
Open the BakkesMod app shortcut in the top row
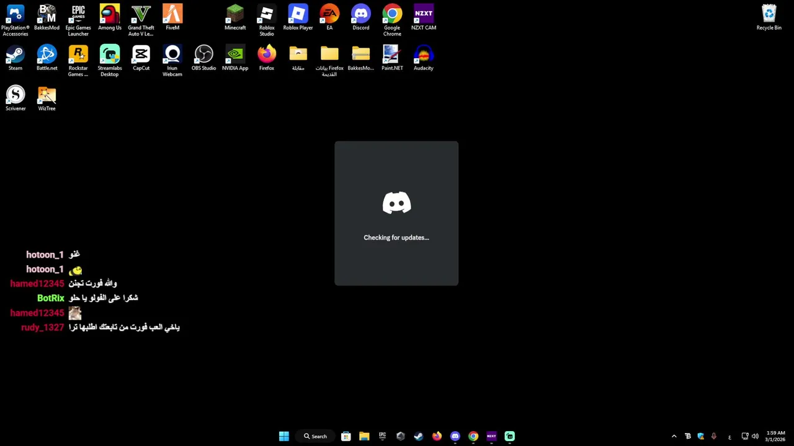(47, 17)
